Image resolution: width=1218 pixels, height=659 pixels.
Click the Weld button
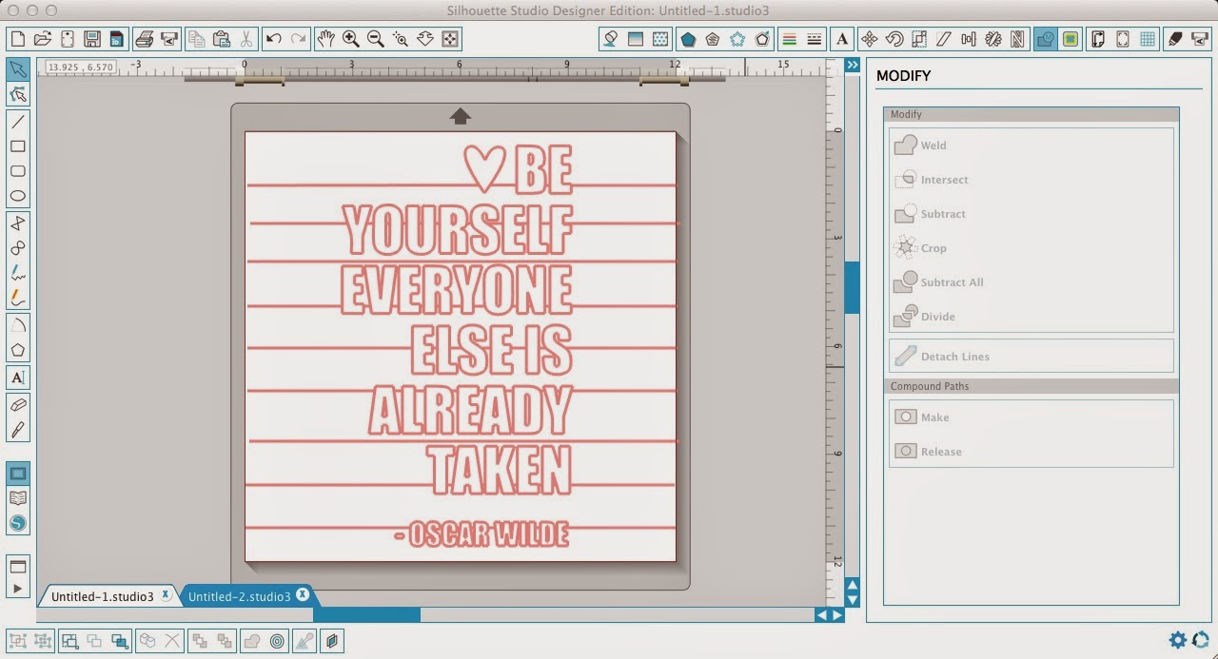point(921,145)
